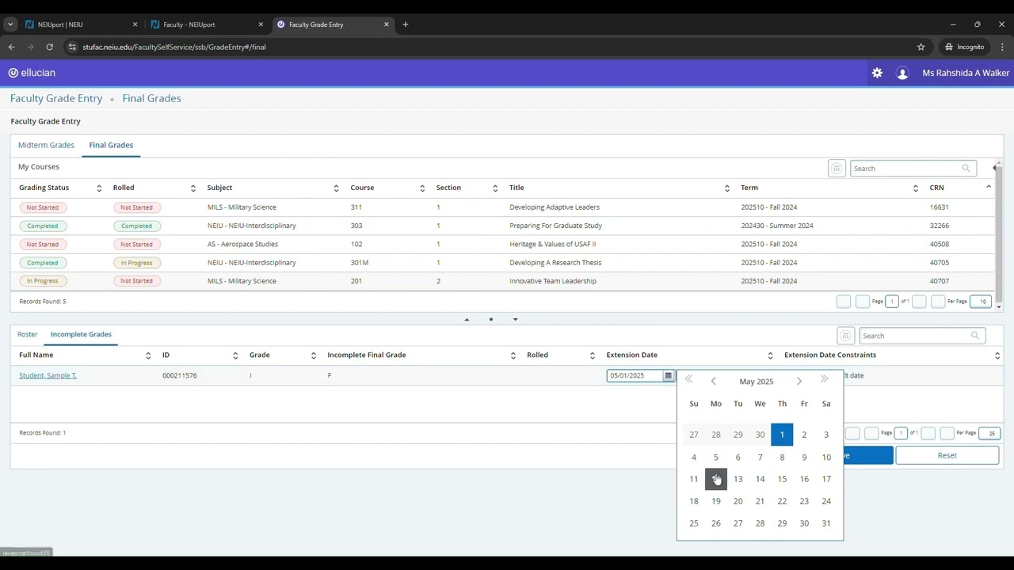This screenshot has width=1014, height=570.
Task: Select the "Preparing For Graduate Study" row
Action: 503,226
